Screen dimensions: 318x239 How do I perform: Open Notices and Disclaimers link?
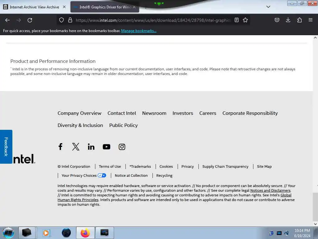270,190
